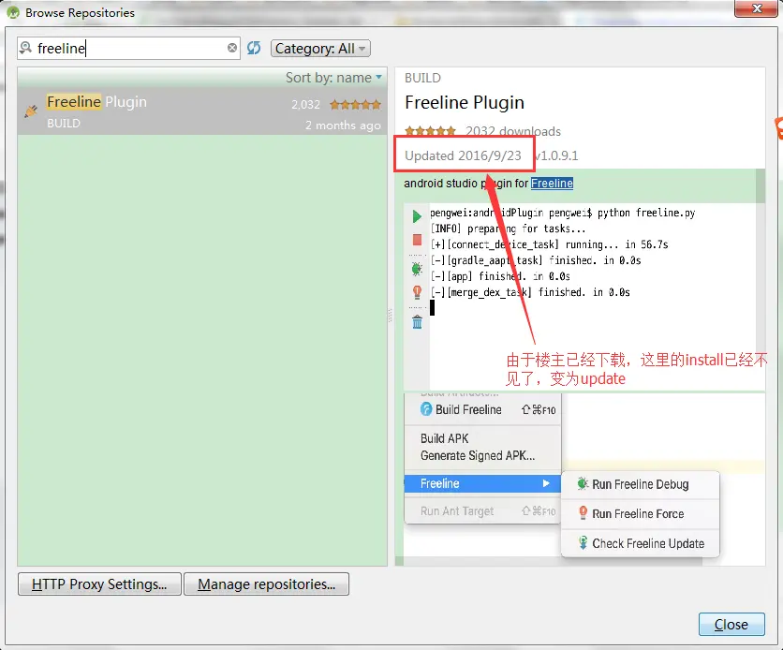The image size is (783, 650).
Task: Click the search magnifier icon
Action: 25,48
